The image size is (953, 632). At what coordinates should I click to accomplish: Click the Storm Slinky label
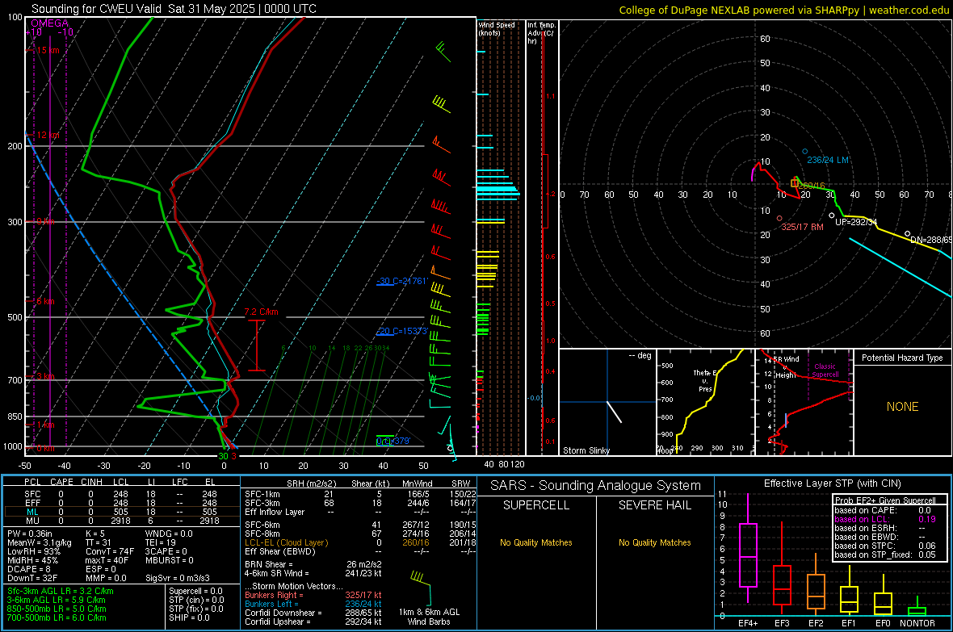click(586, 450)
